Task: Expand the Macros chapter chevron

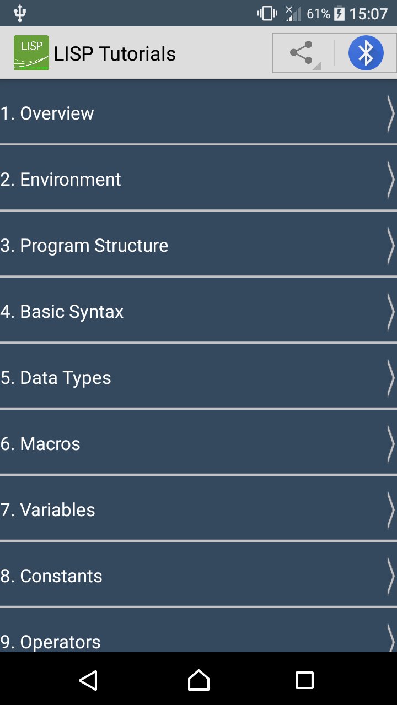Action: [390, 444]
